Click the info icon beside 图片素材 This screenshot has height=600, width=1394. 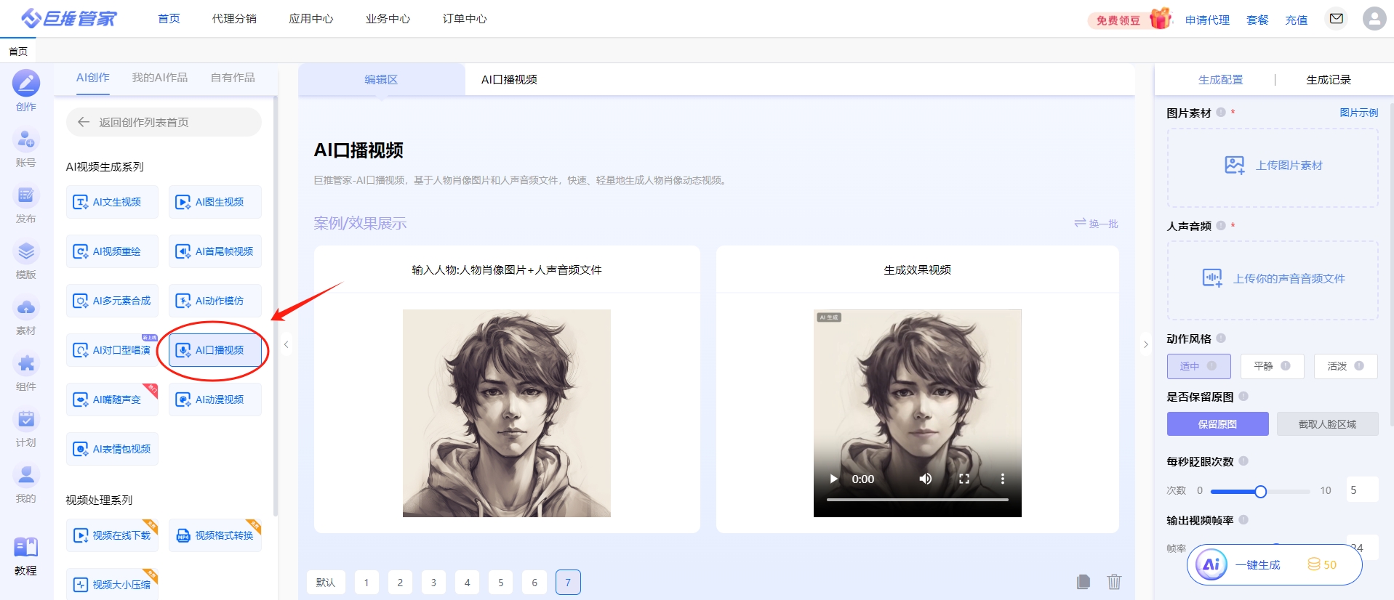(1221, 113)
